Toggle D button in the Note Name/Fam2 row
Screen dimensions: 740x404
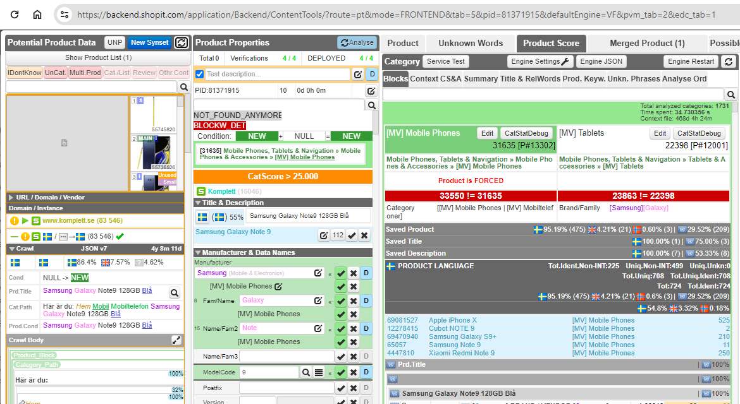pos(366,328)
